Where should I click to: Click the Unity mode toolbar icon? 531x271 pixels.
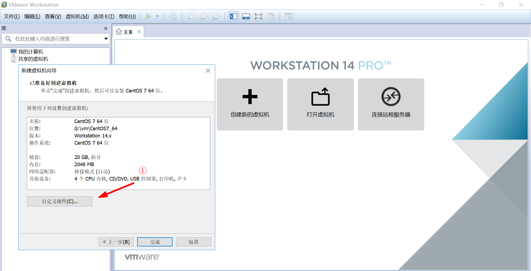coord(271,17)
